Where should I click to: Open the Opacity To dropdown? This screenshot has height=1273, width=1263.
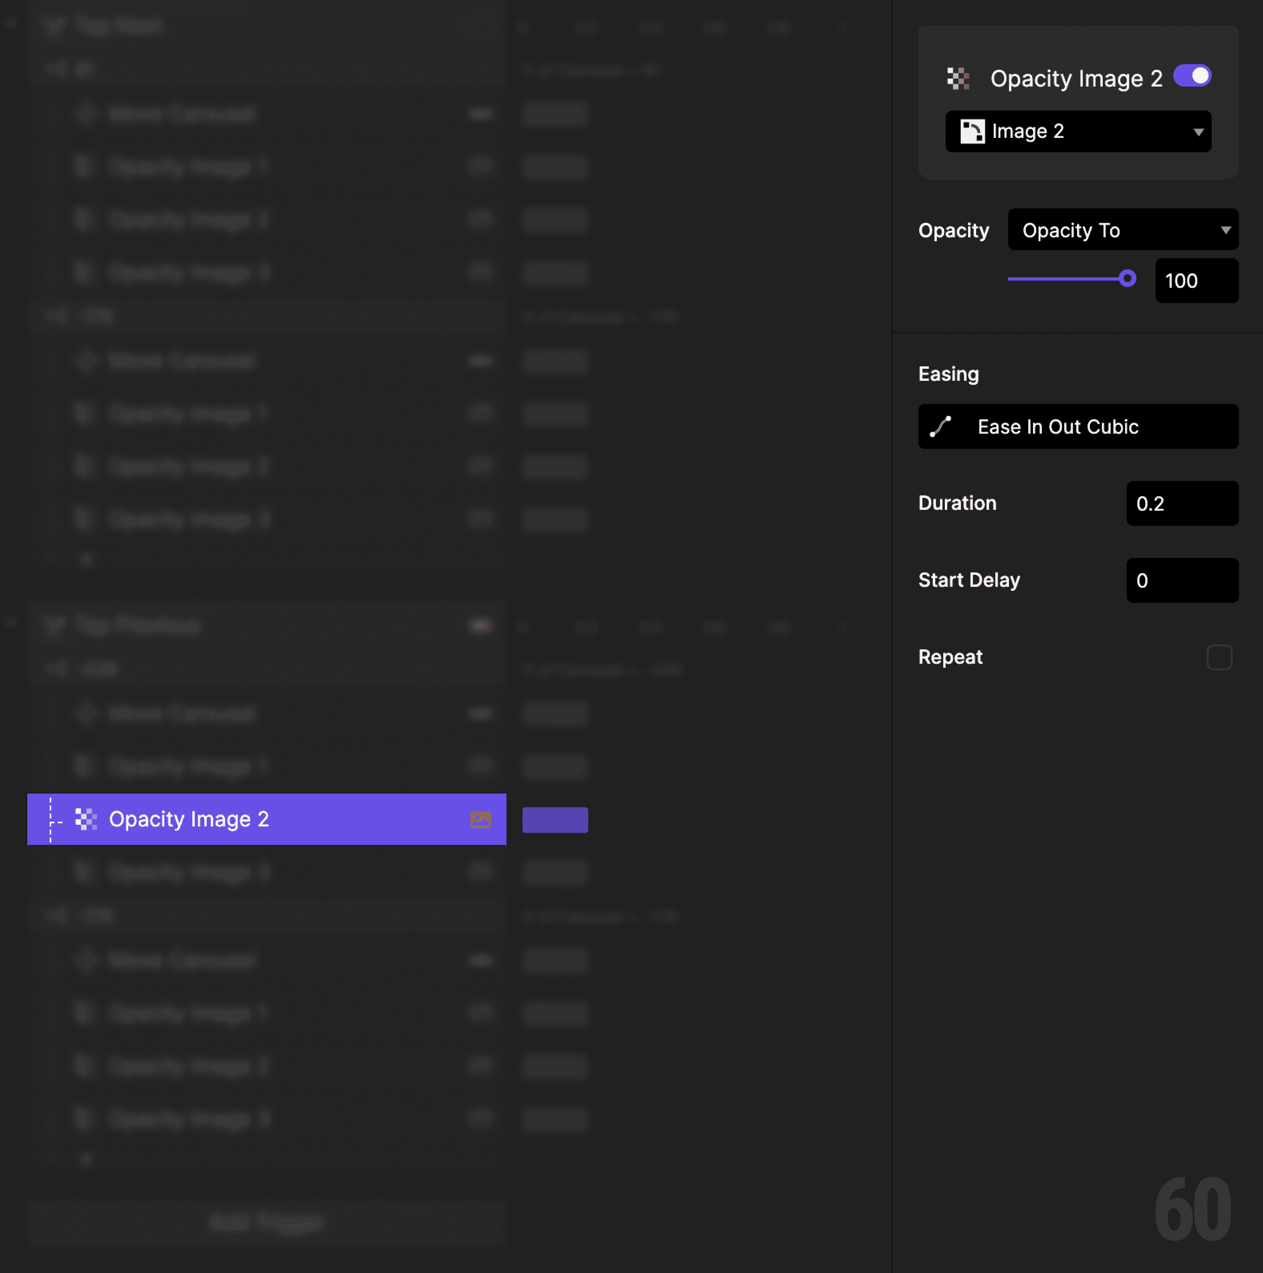pyautogui.click(x=1123, y=229)
